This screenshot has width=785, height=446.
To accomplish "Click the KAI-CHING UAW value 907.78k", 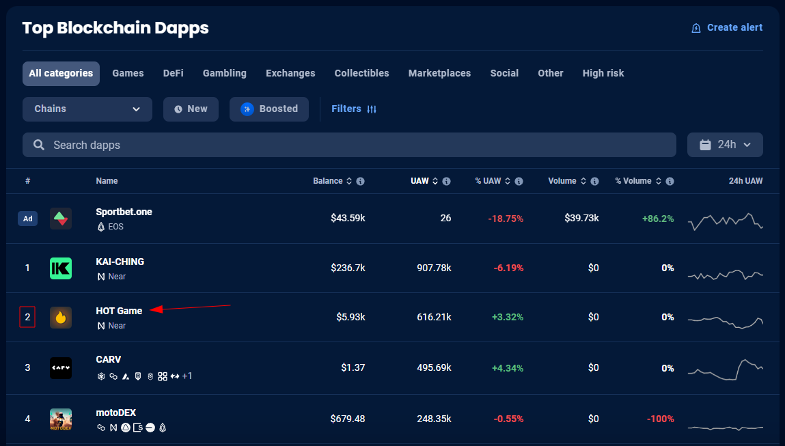I will (x=434, y=268).
